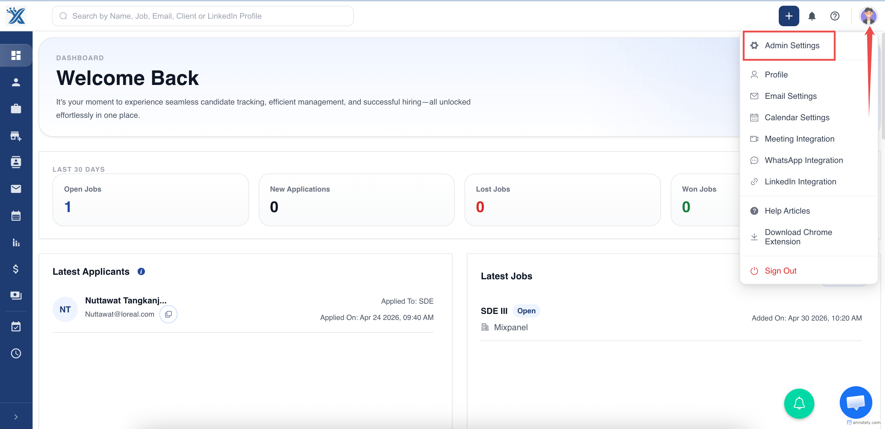Click the red Sign Out power icon
885x429 pixels.
[754, 271]
